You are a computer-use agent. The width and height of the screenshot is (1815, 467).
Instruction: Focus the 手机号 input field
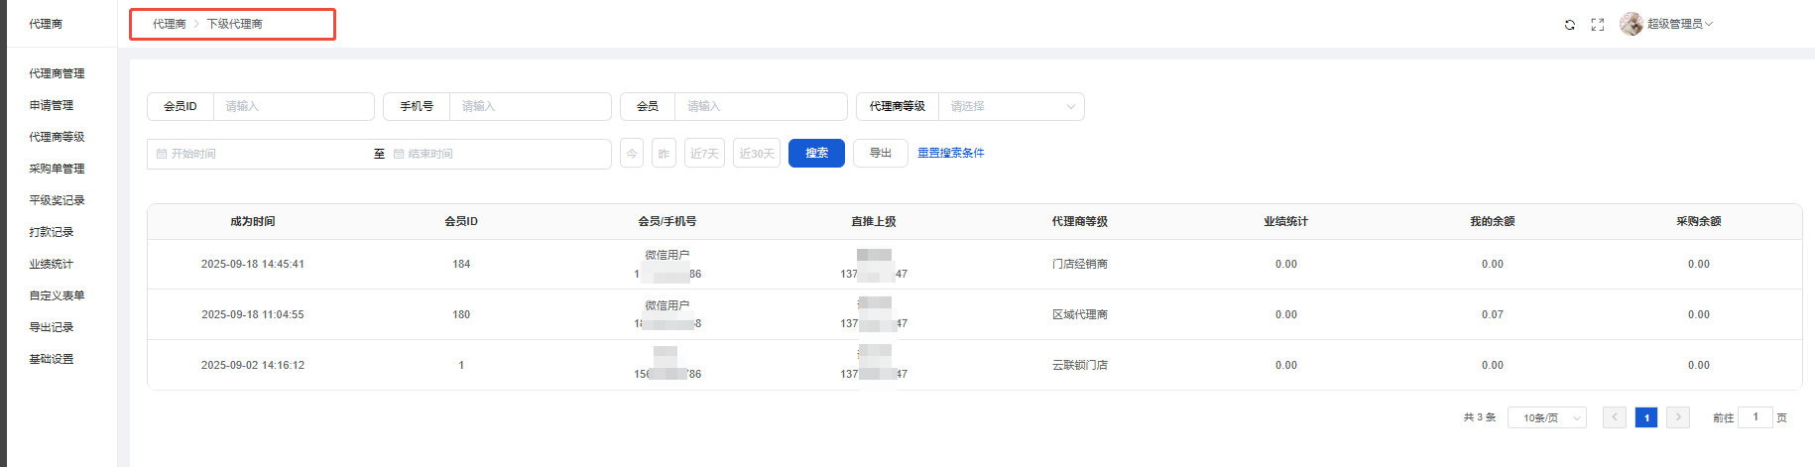(529, 106)
